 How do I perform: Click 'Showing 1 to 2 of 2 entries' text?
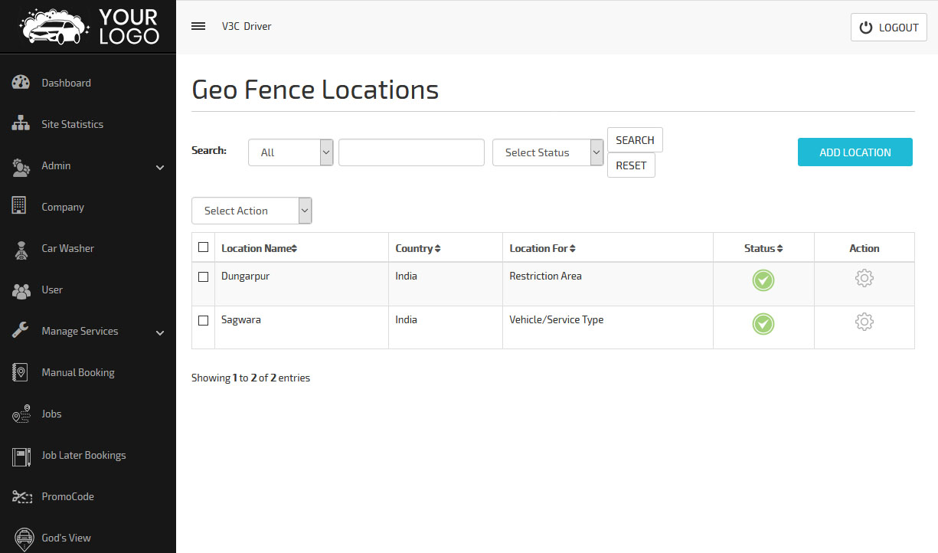[x=250, y=378]
